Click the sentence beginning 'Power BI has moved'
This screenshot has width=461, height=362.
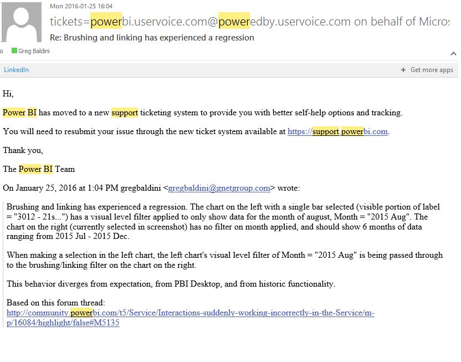coord(203,113)
